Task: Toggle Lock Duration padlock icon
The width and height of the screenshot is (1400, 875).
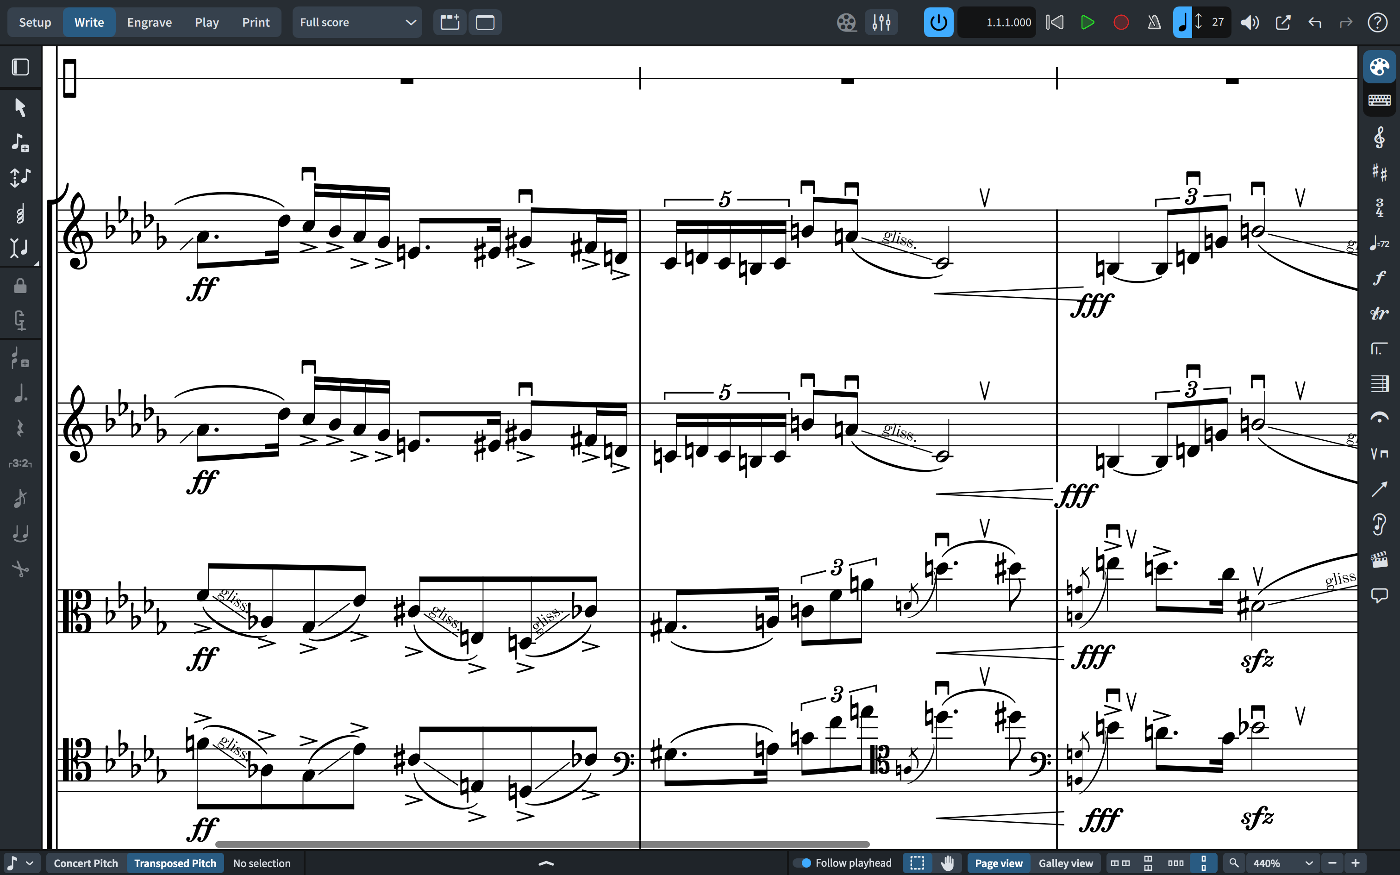Action: (x=20, y=286)
